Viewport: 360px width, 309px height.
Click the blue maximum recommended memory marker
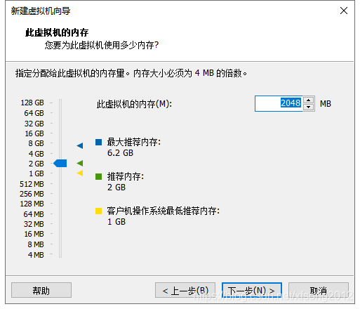point(80,145)
